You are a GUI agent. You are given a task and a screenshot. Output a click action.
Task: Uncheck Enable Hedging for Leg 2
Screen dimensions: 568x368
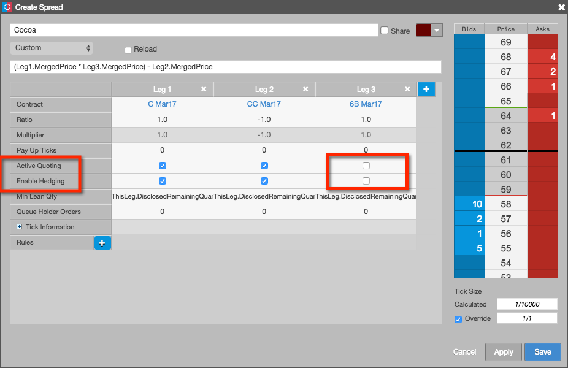coord(264,181)
